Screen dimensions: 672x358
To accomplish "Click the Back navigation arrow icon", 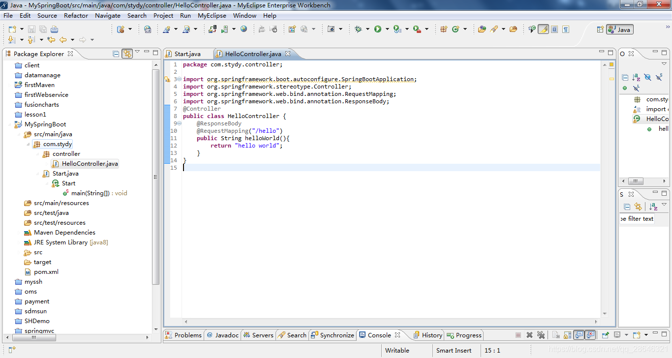I will (x=63, y=40).
